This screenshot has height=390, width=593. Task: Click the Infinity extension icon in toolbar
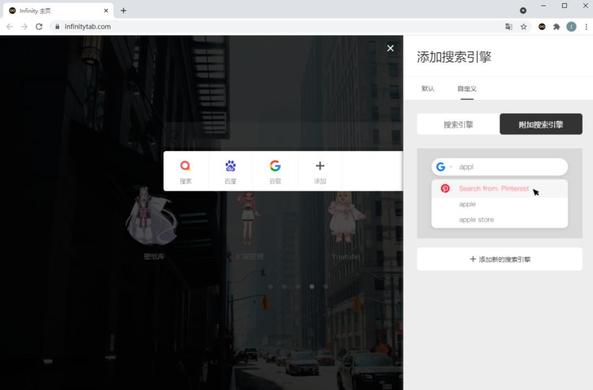click(541, 26)
